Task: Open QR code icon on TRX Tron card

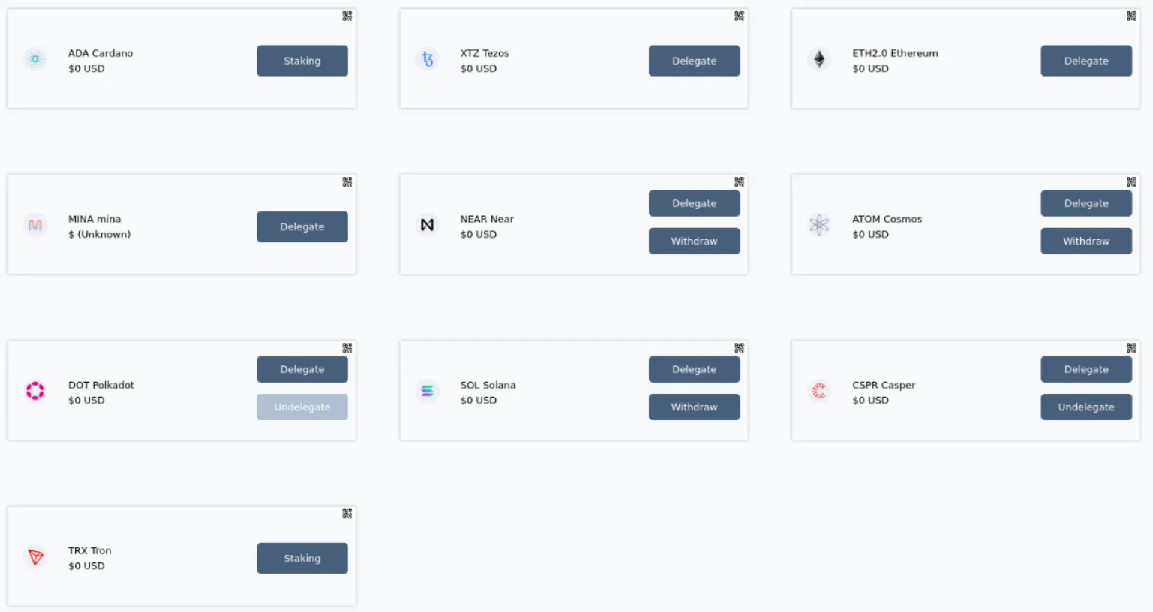Action: pyautogui.click(x=347, y=513)
